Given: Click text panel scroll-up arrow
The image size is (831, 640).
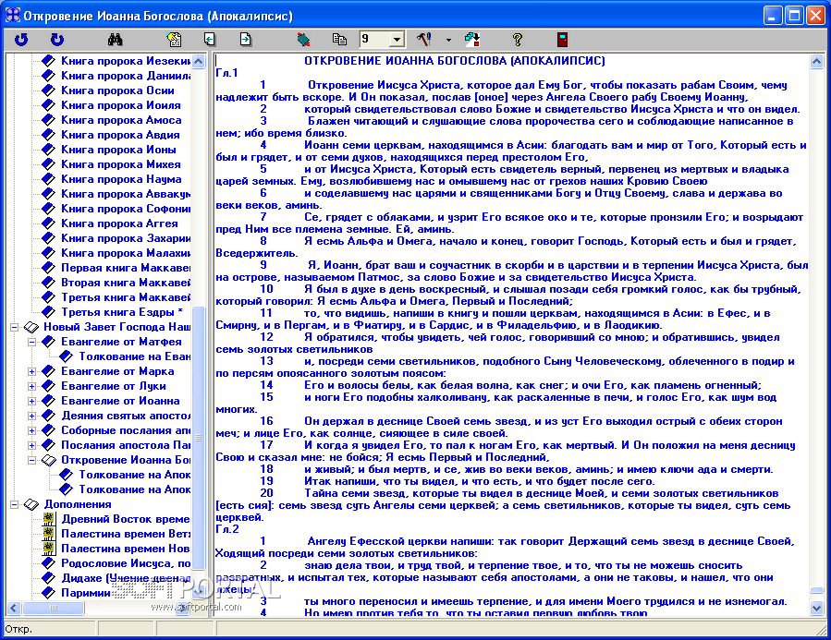Looking at the screenshot, I should [x=817, y=61].
